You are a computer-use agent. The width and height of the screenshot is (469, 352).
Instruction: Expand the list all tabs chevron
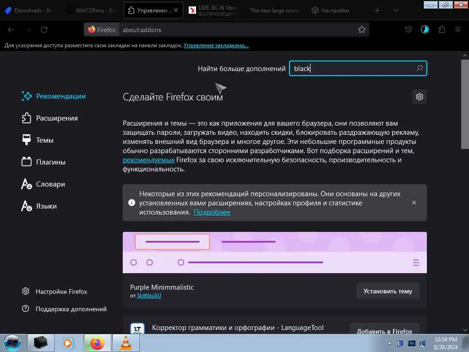pos(395,10)
